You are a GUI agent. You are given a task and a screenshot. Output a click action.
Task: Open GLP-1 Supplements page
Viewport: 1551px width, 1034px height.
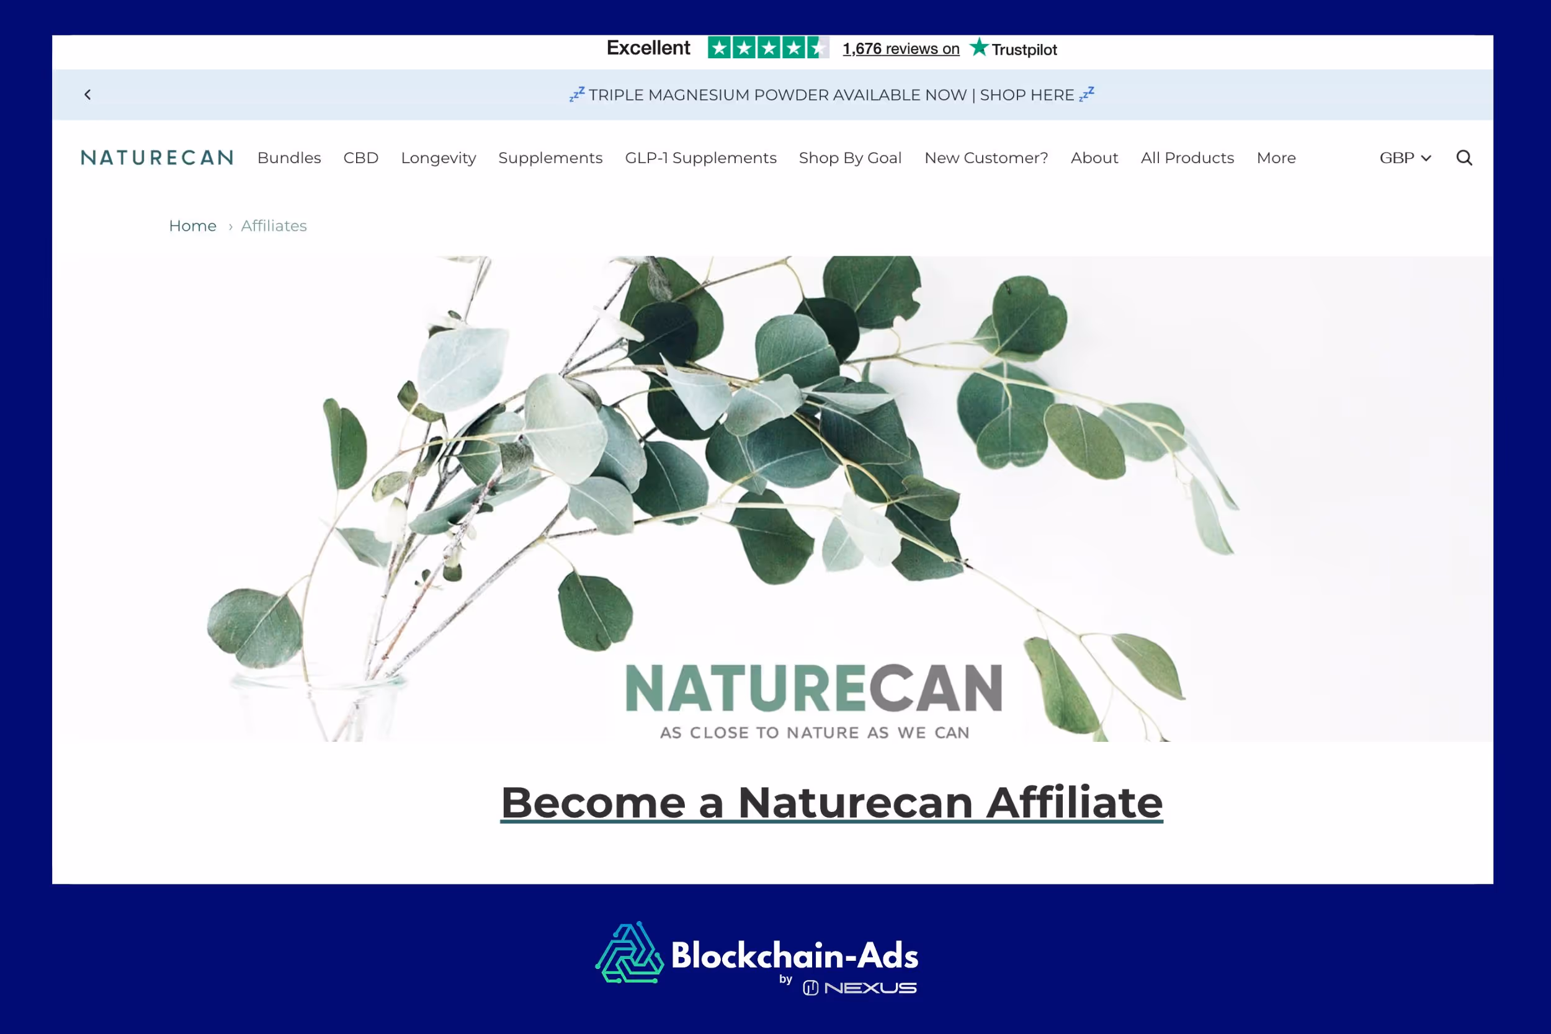[x=700, y=158]
